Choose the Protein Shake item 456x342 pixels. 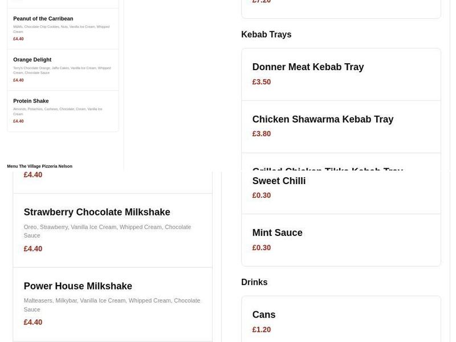click(x=31, y=101)
